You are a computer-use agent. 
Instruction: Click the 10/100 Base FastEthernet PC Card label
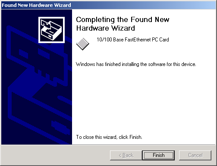click(x=133, y=40)
